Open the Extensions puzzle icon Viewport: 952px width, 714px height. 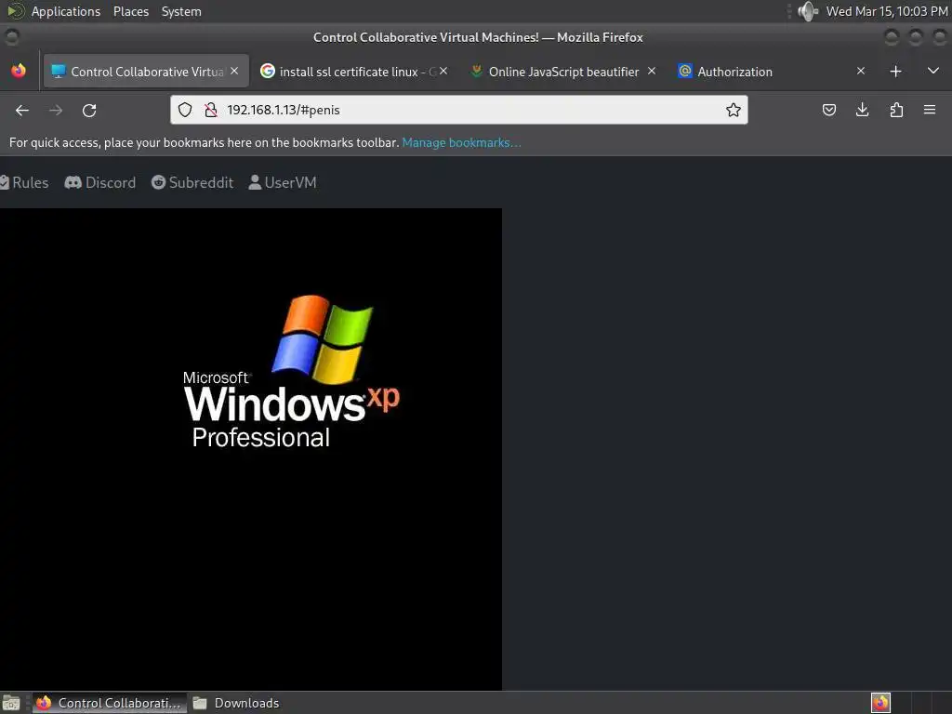(896, 110)
